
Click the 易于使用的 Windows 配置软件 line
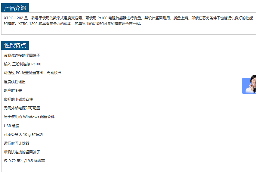pos(29,117)
